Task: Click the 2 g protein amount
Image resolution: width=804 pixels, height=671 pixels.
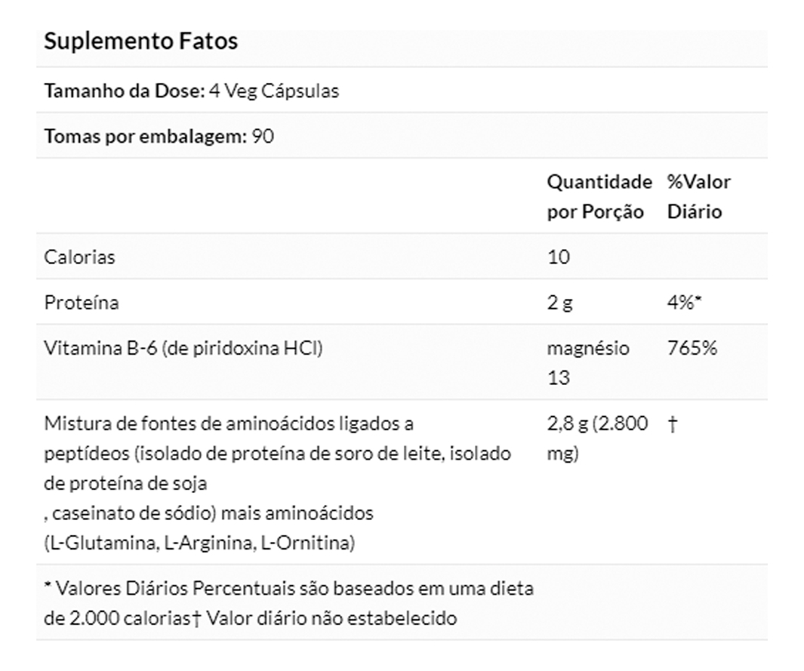Action: pyautogui.click(x=559, y=303)
